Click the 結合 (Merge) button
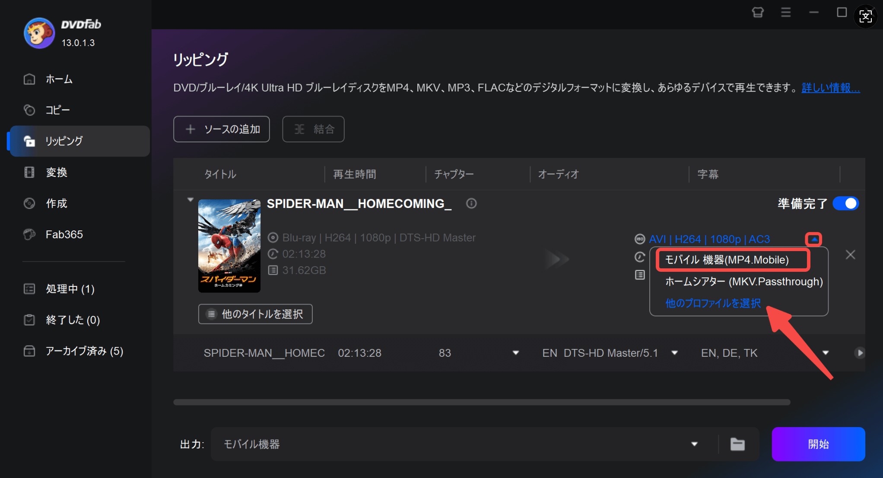The width and height of the screenshot is (883, 478). click(313, 129)
